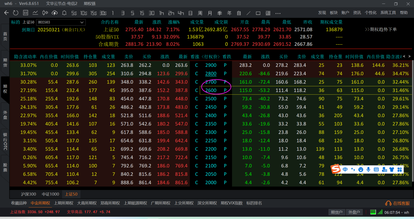
Task: Click the more options ellipsis icon
Action: [277, 13]
